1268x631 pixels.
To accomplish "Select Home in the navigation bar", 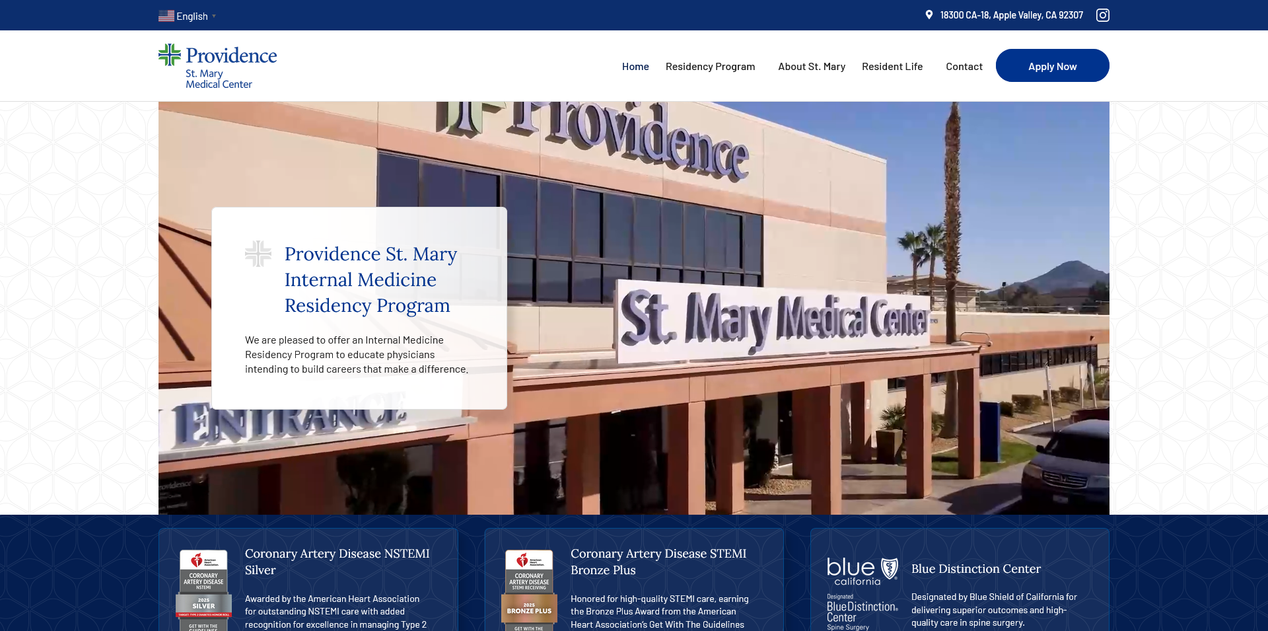I will (x=635, y=66).
